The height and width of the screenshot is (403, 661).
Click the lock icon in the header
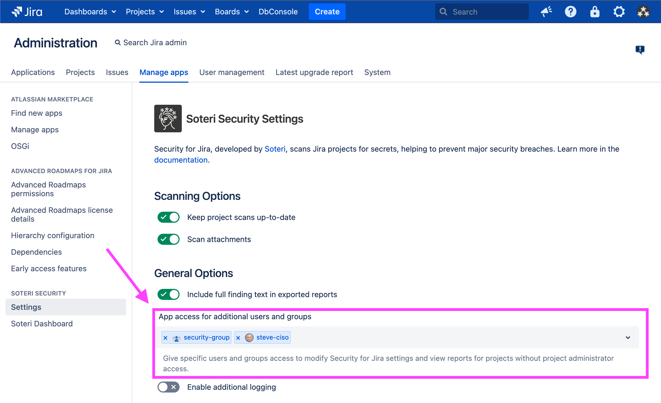tap(595, 12)
